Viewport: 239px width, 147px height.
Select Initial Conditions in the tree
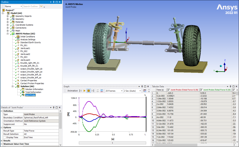pyautogui.click(x=28, y=37)
